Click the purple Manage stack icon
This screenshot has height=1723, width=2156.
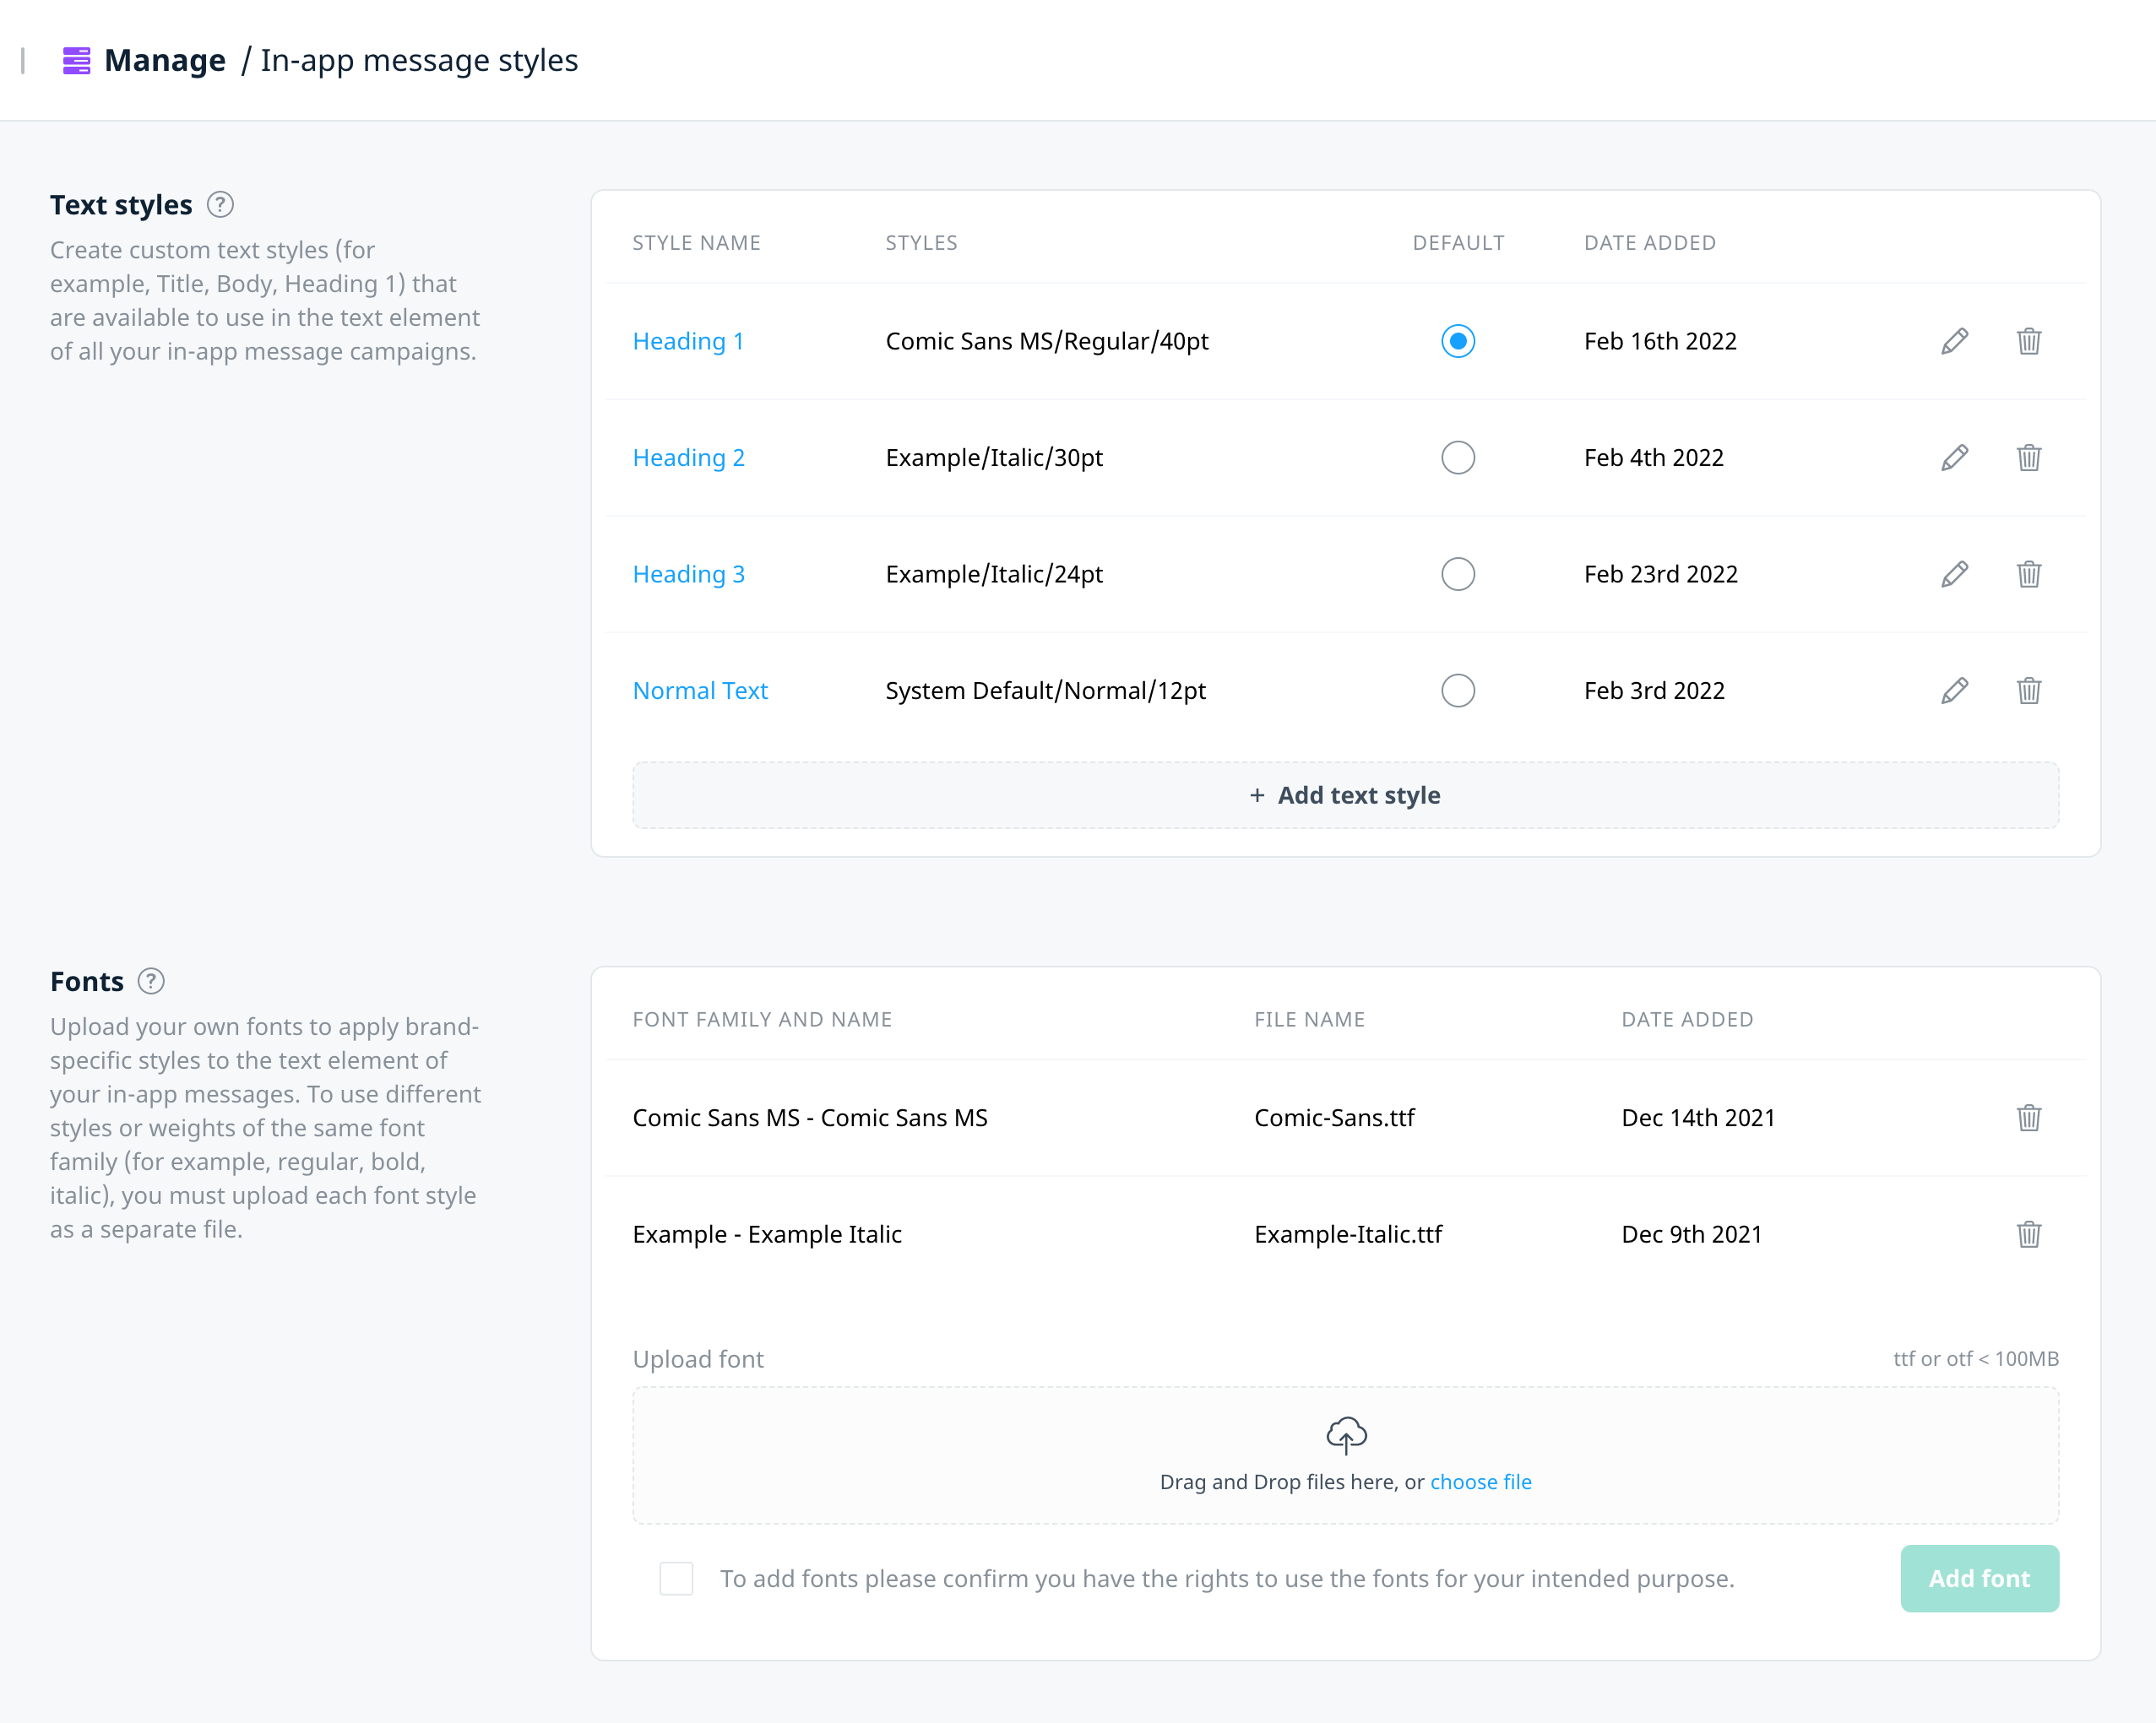(x=76, y=61)
